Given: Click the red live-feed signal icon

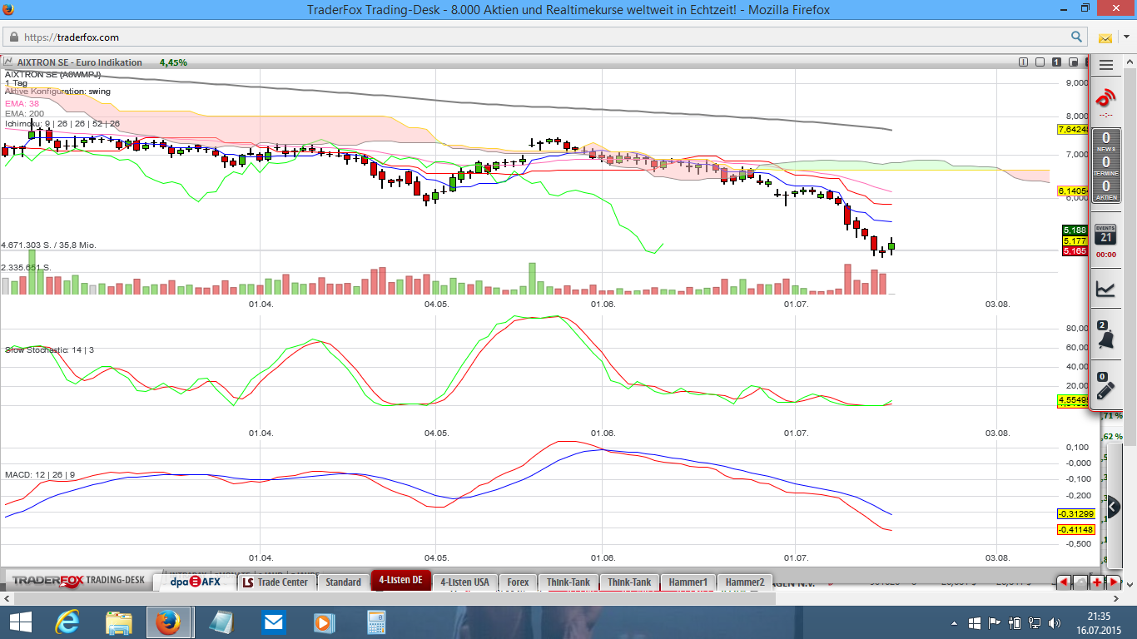Looking at the screenshot, I should point(1105,98).
